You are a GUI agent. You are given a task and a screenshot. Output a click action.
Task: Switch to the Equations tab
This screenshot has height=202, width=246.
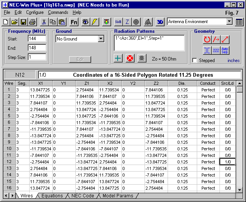pos(52,196)
